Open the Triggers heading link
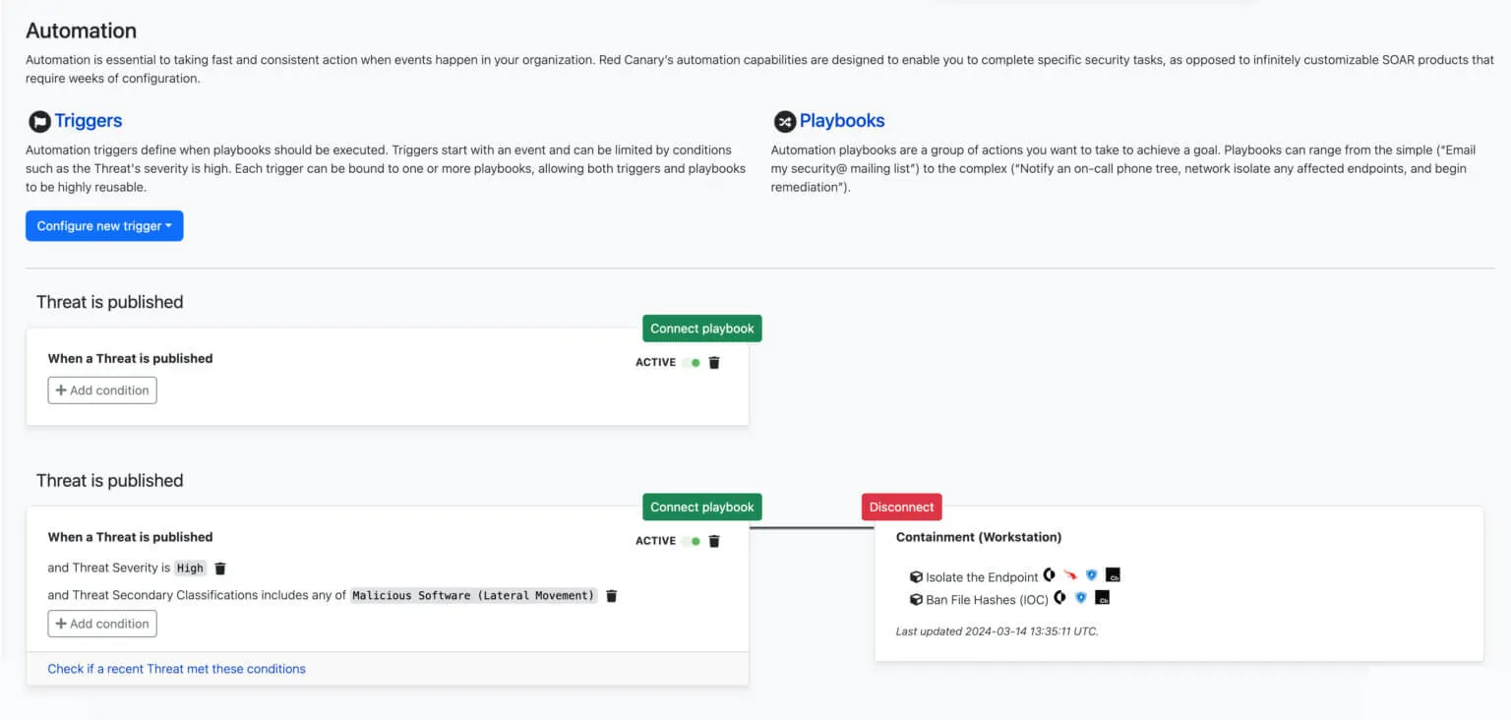Viewport: 1511px width, 720px height. pos(89,121)
